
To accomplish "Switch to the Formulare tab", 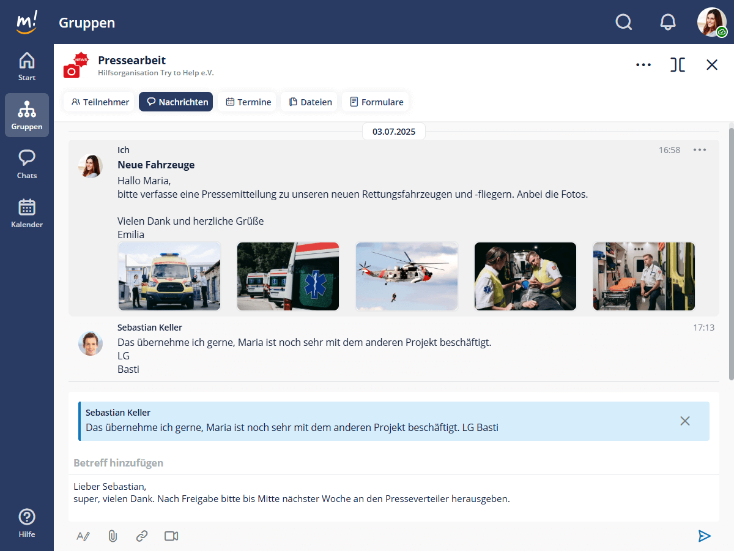I will tap(376, 102).
